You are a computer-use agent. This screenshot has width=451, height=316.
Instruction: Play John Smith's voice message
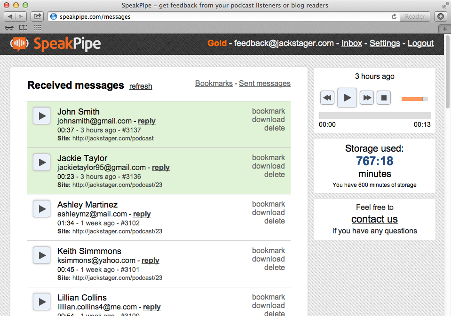(x=42, y=116)
